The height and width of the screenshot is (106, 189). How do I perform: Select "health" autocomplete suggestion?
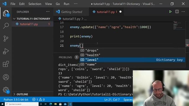[132, 55]
